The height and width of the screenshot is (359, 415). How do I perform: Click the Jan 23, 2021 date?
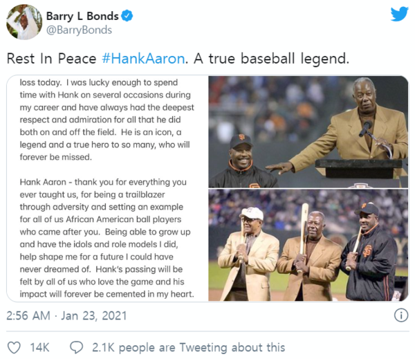click(x=94, y=316)
